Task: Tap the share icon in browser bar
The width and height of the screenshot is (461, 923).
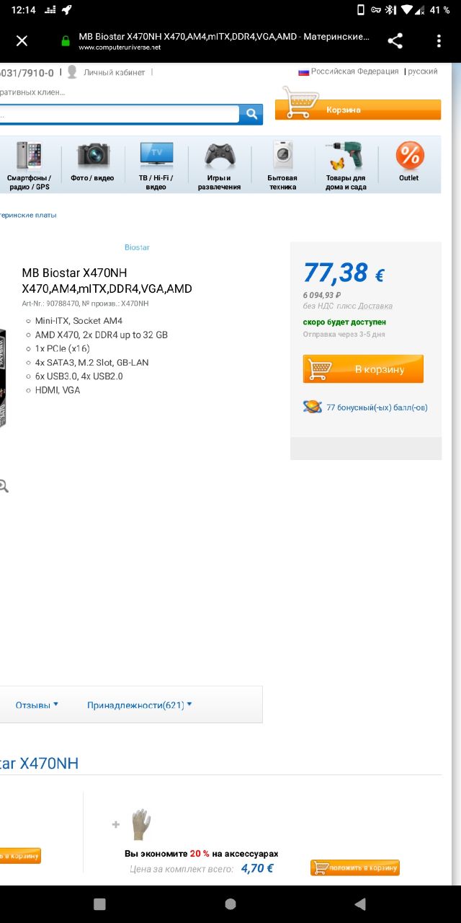Action: click(395, 41)
